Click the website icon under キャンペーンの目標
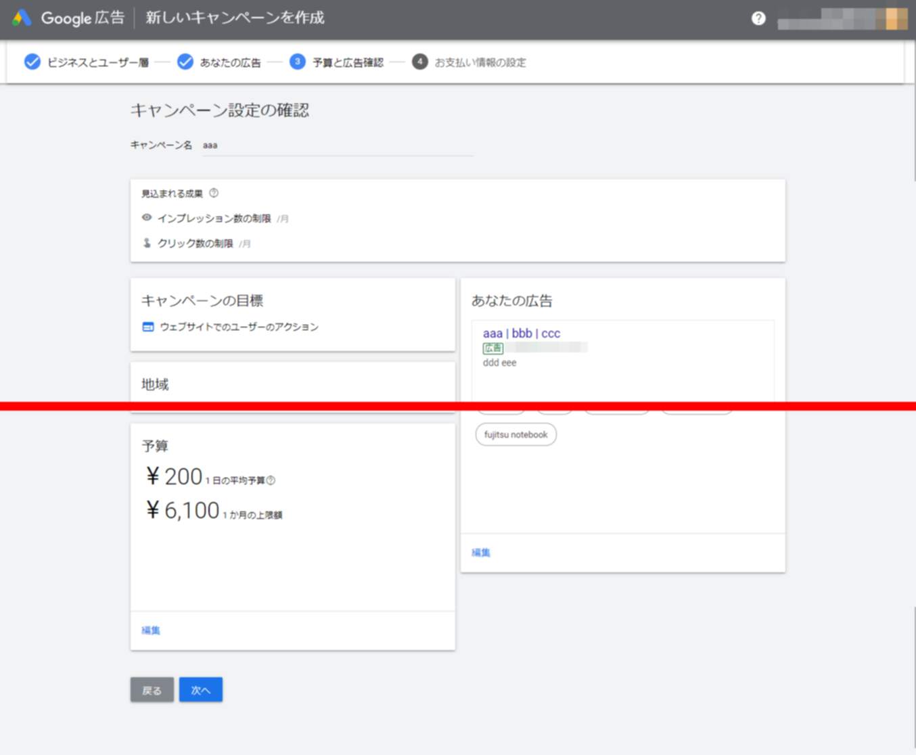 pos(148,327)
